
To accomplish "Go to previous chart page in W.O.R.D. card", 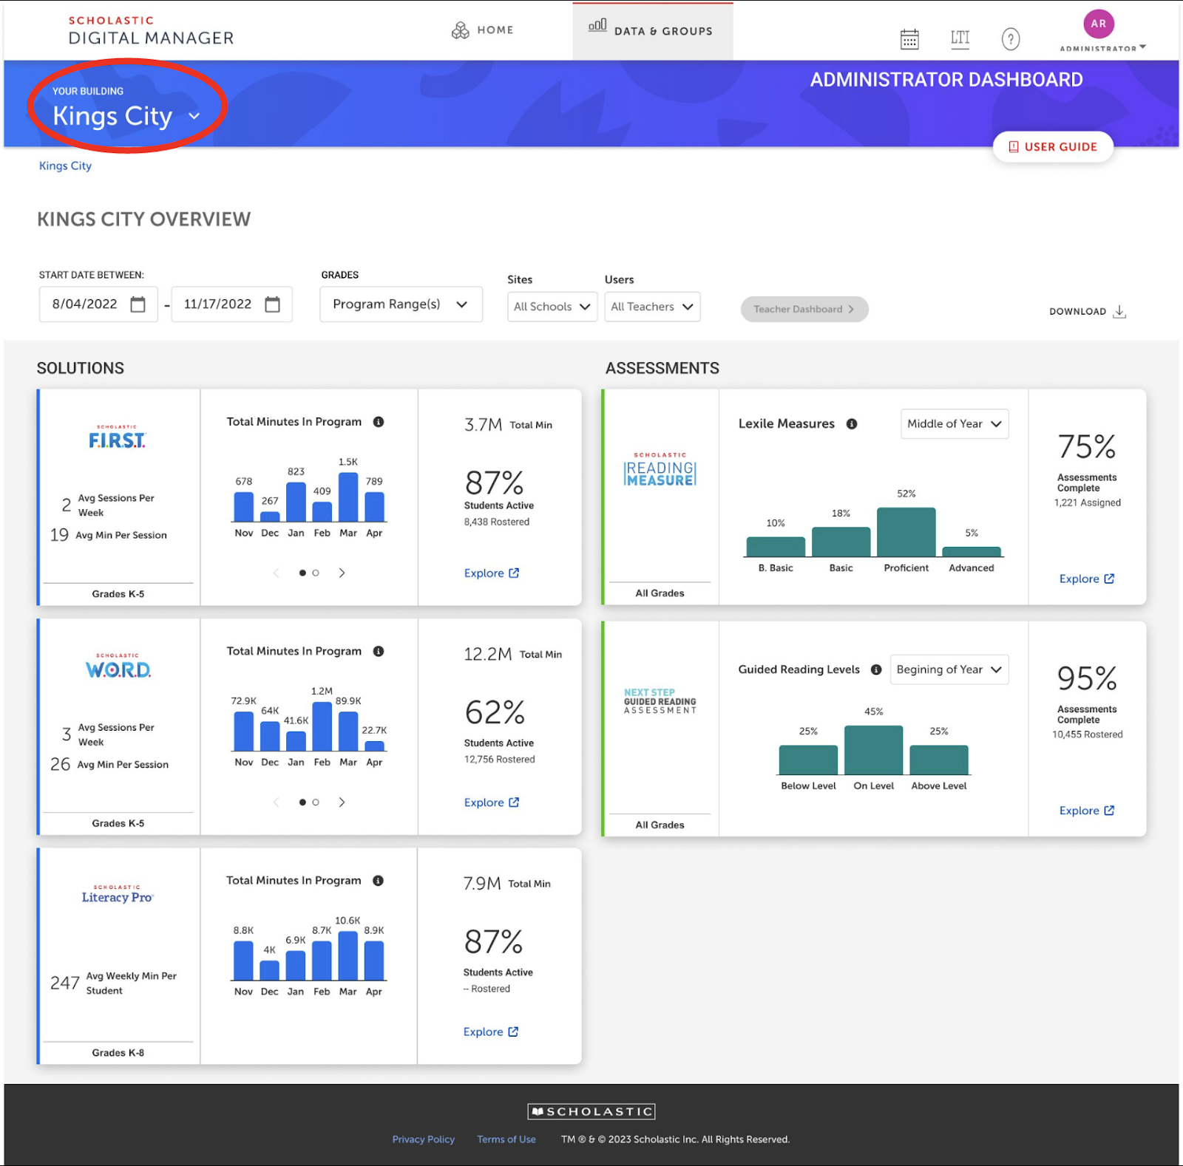I will (277, 802).
